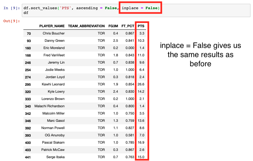Click the Out[9] output prompt
The width and height of the screenshot is (253, 161).
click(12, 21)
